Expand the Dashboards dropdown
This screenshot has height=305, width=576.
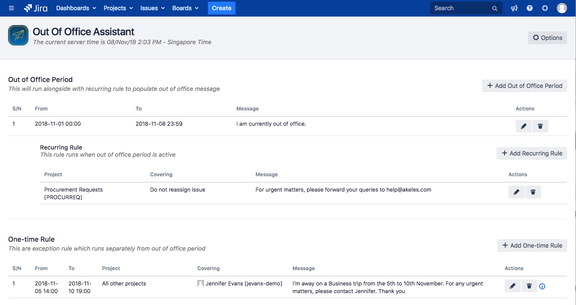point(76,8)
